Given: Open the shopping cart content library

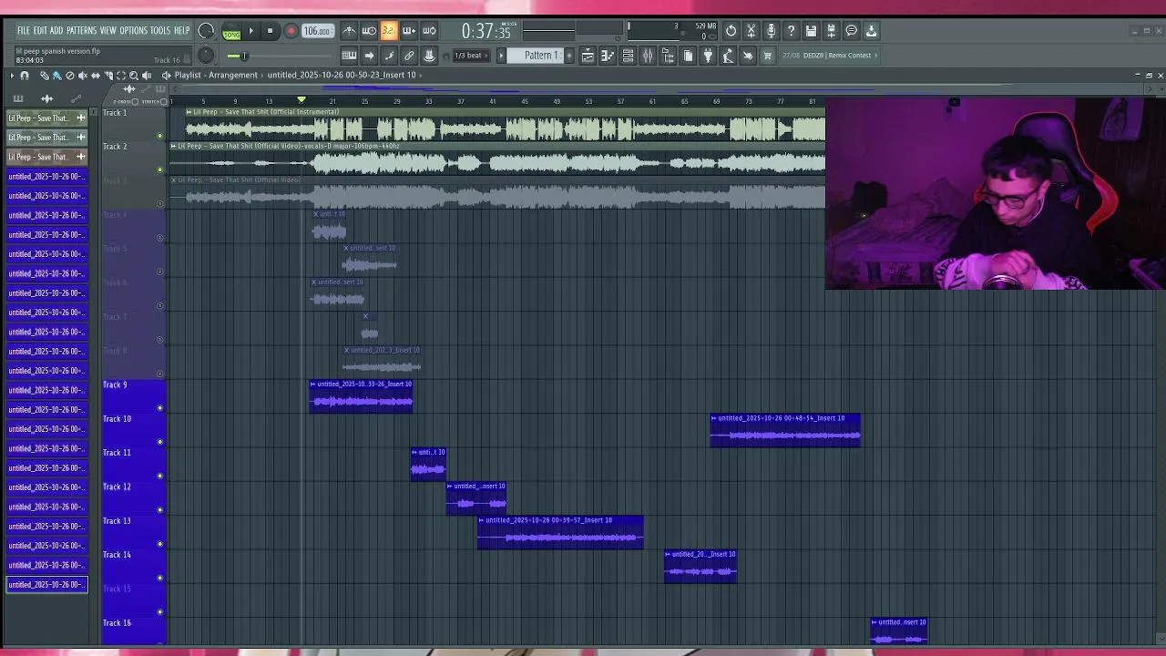Looking at the screenshot, I should [x=767, y=56].
